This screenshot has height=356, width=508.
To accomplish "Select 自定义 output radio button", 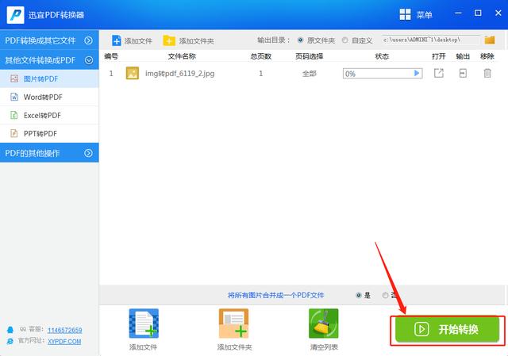I will 344,40.
